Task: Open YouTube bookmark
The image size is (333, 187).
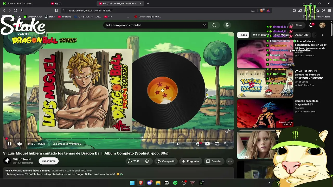Action: point(65,17)
